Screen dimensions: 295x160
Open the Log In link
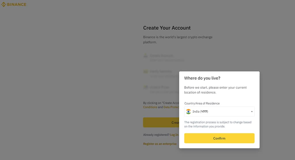pyautogui.click(x=174, y=135)
